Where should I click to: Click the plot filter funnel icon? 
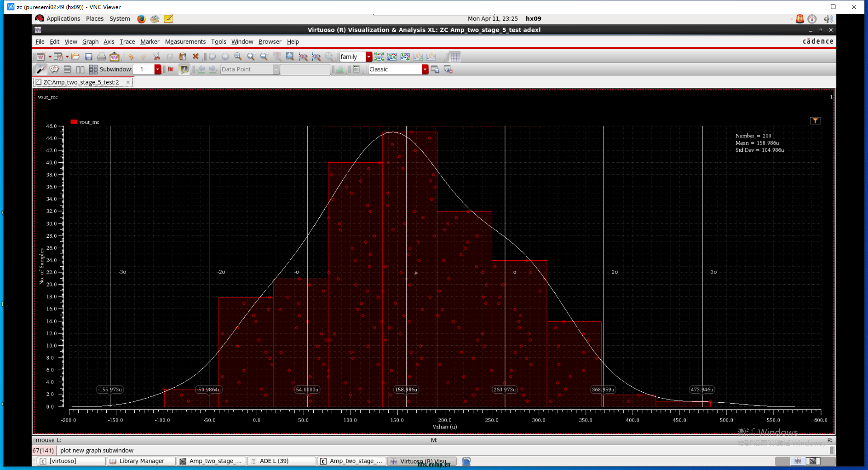click(815, 121)
